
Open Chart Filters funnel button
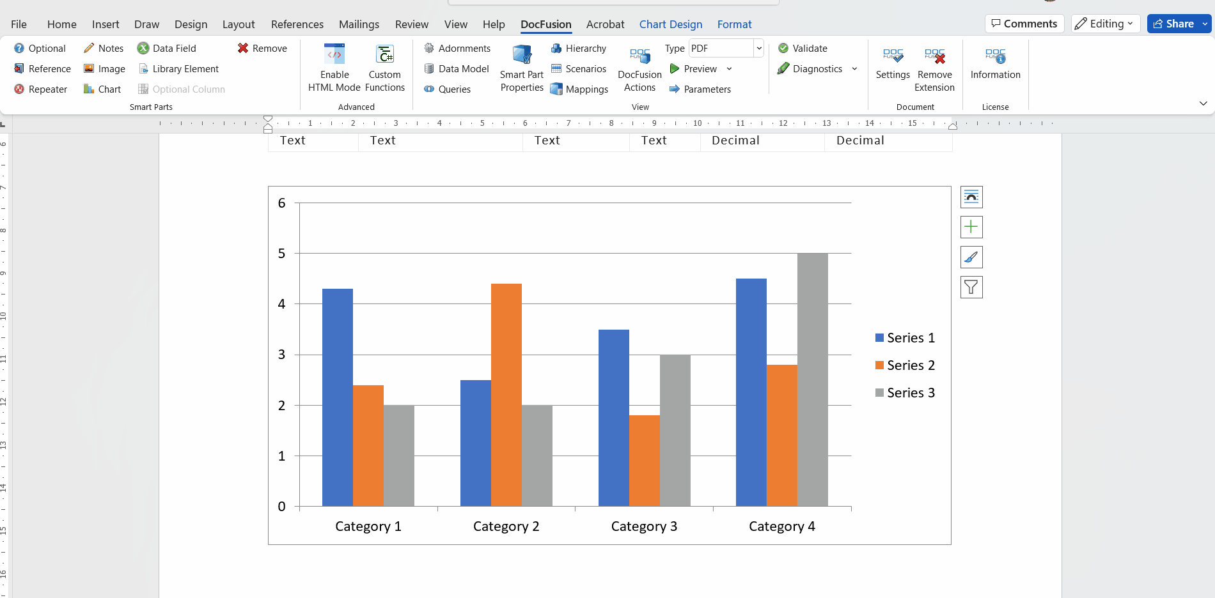[971, 287]
